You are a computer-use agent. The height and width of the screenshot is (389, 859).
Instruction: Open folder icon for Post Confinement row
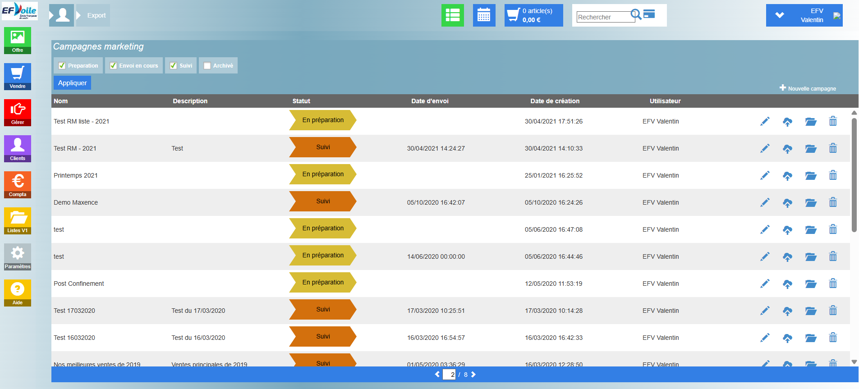pyautogui.click(x=811, y=284)
